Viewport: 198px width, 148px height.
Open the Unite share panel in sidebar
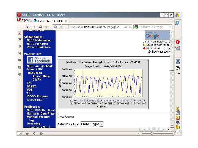click(x=20, y=53)
